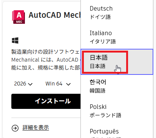Image resolution: width=156 pixels, height=138 pixels.
Task: Start installation with the インストール button
Action: click(x=46, y=101)
